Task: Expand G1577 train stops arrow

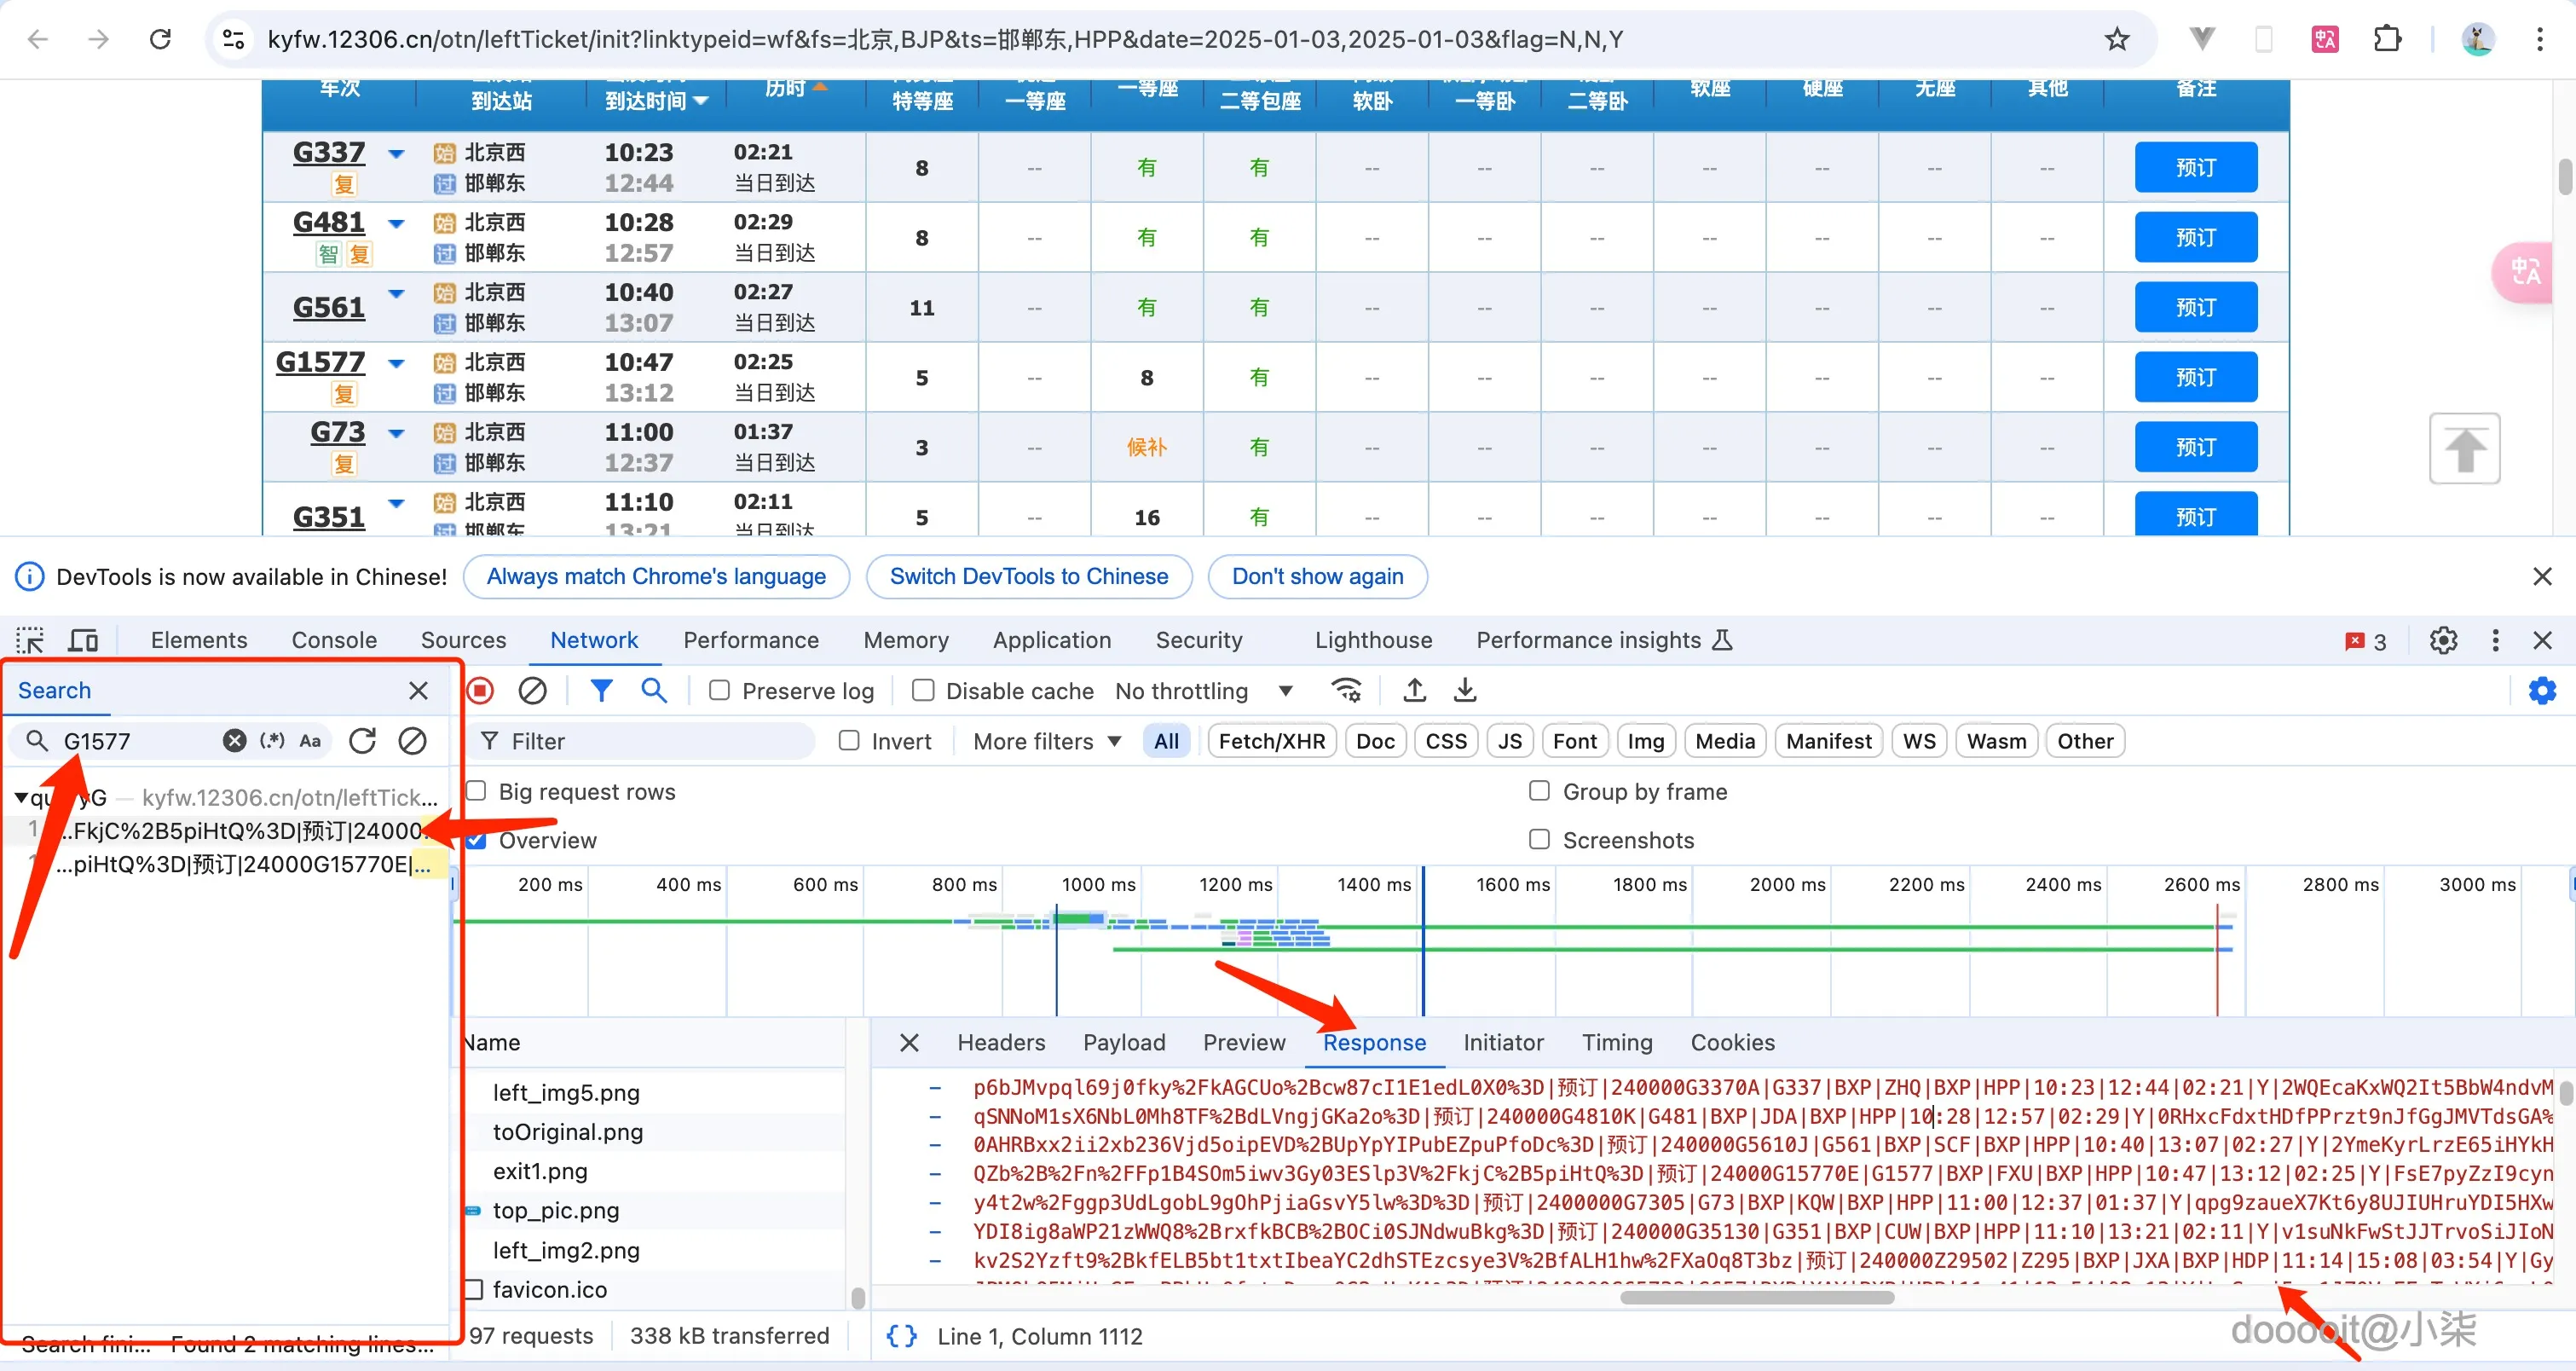Action: tap(396, 363)
